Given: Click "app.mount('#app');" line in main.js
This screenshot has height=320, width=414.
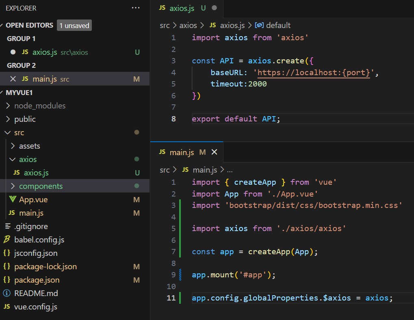Looking at the screenshot, I should tap(234, 275).
